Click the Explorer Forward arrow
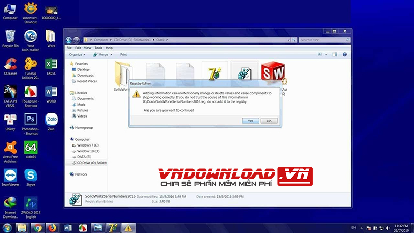This screenshot has height=233, width=414. 76,40
